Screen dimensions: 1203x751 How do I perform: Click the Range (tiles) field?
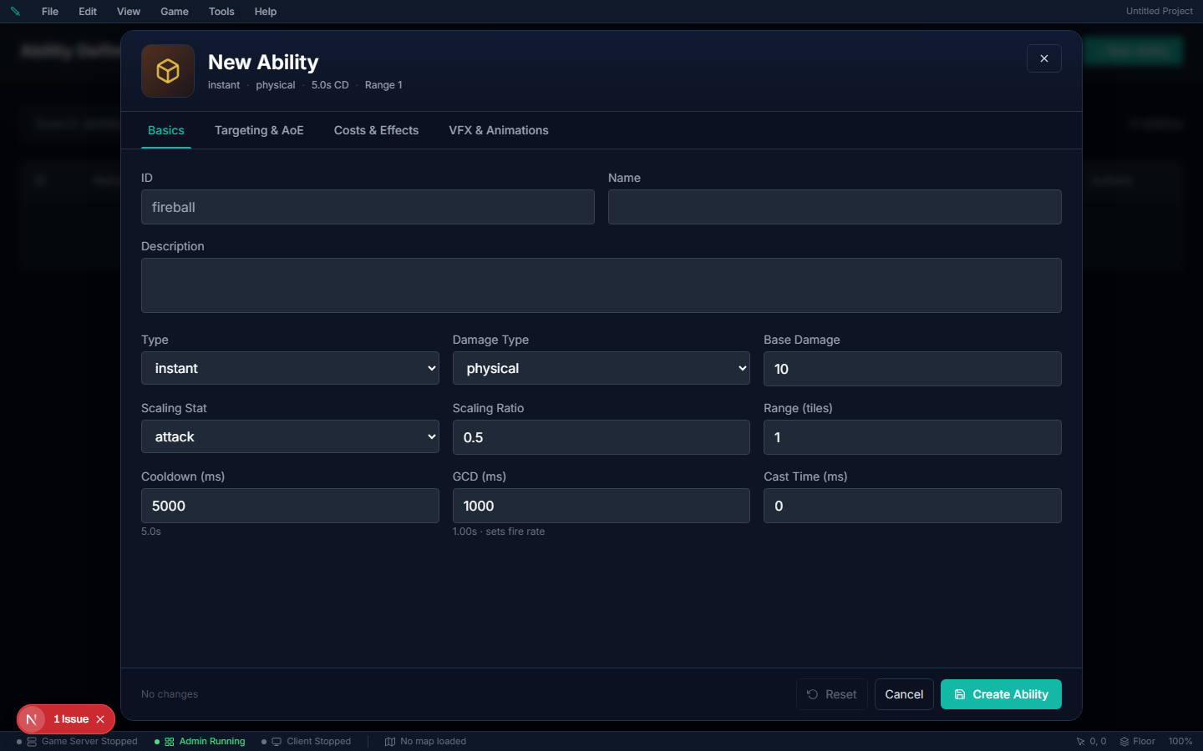click(x=912, y=437)
